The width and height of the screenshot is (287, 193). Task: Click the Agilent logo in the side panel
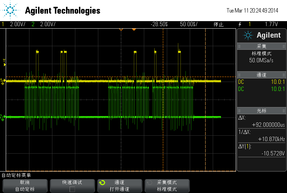[x=262, y=35]
